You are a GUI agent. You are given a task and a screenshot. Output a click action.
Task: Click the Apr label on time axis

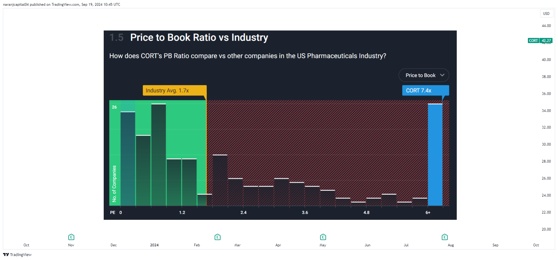point(278,245)
